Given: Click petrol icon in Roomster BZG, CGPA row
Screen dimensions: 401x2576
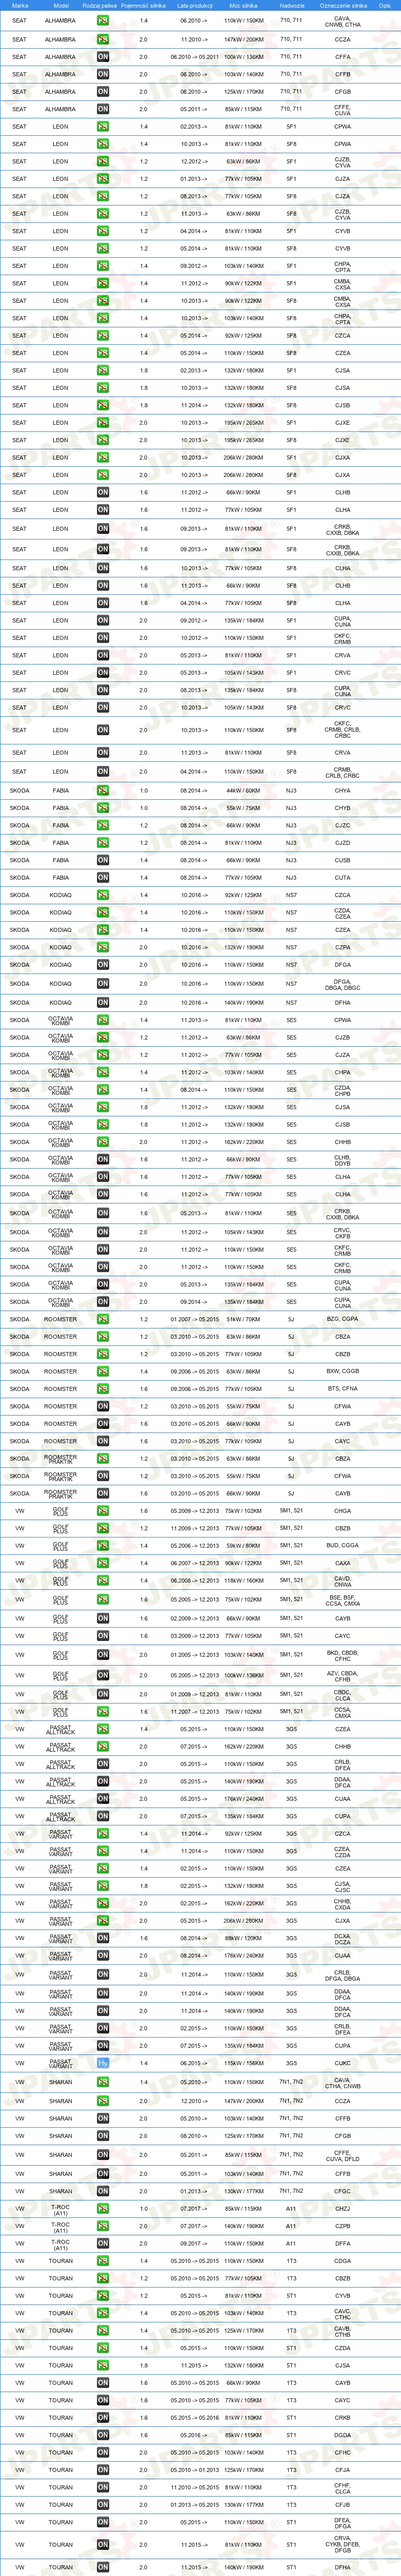Looking at the screenshot, I should pyautogui.click(x=103, y=1319).
